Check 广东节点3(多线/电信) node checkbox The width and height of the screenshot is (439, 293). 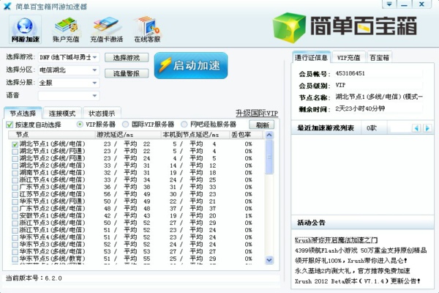15,188
